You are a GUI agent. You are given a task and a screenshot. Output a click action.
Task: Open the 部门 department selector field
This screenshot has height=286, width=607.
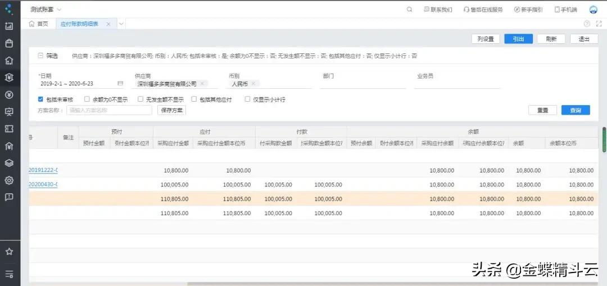pos(363,84)
